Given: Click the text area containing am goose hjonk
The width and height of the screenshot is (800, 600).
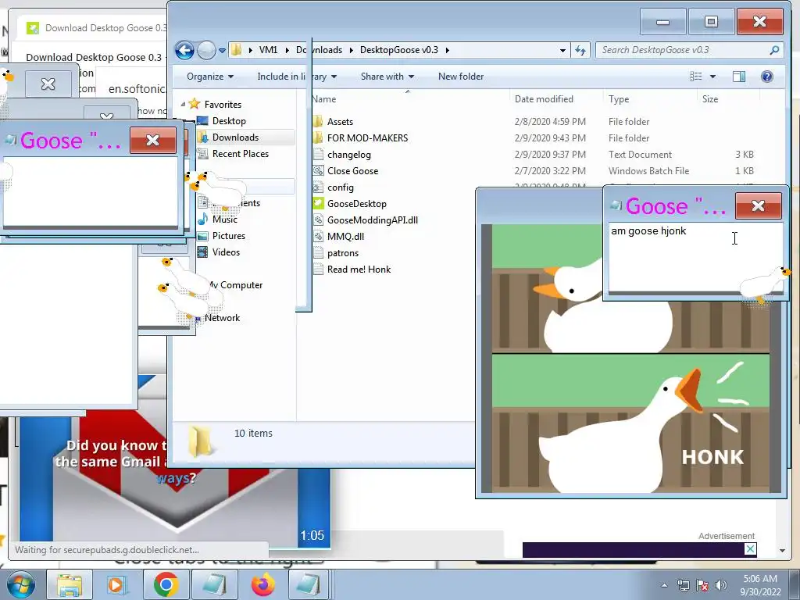Looking at the screenshot, I should (x=695, y=258).
